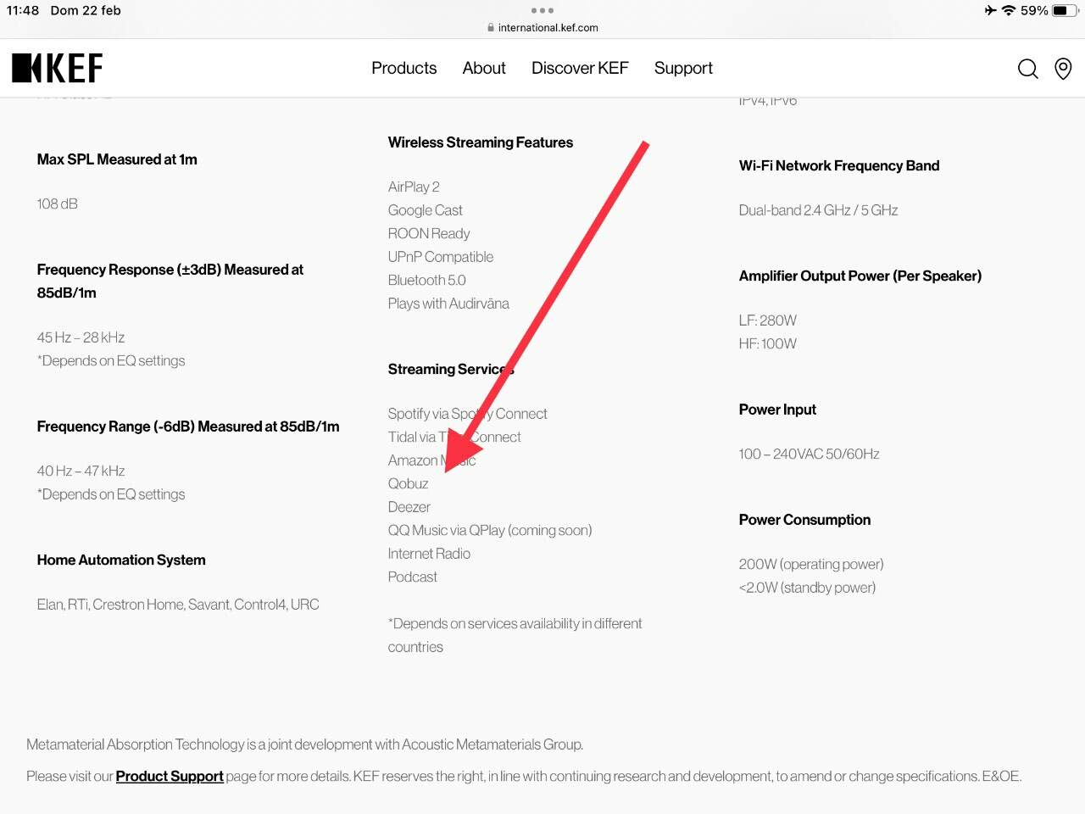Tap the three-dot multitasking control

point(542,10)
